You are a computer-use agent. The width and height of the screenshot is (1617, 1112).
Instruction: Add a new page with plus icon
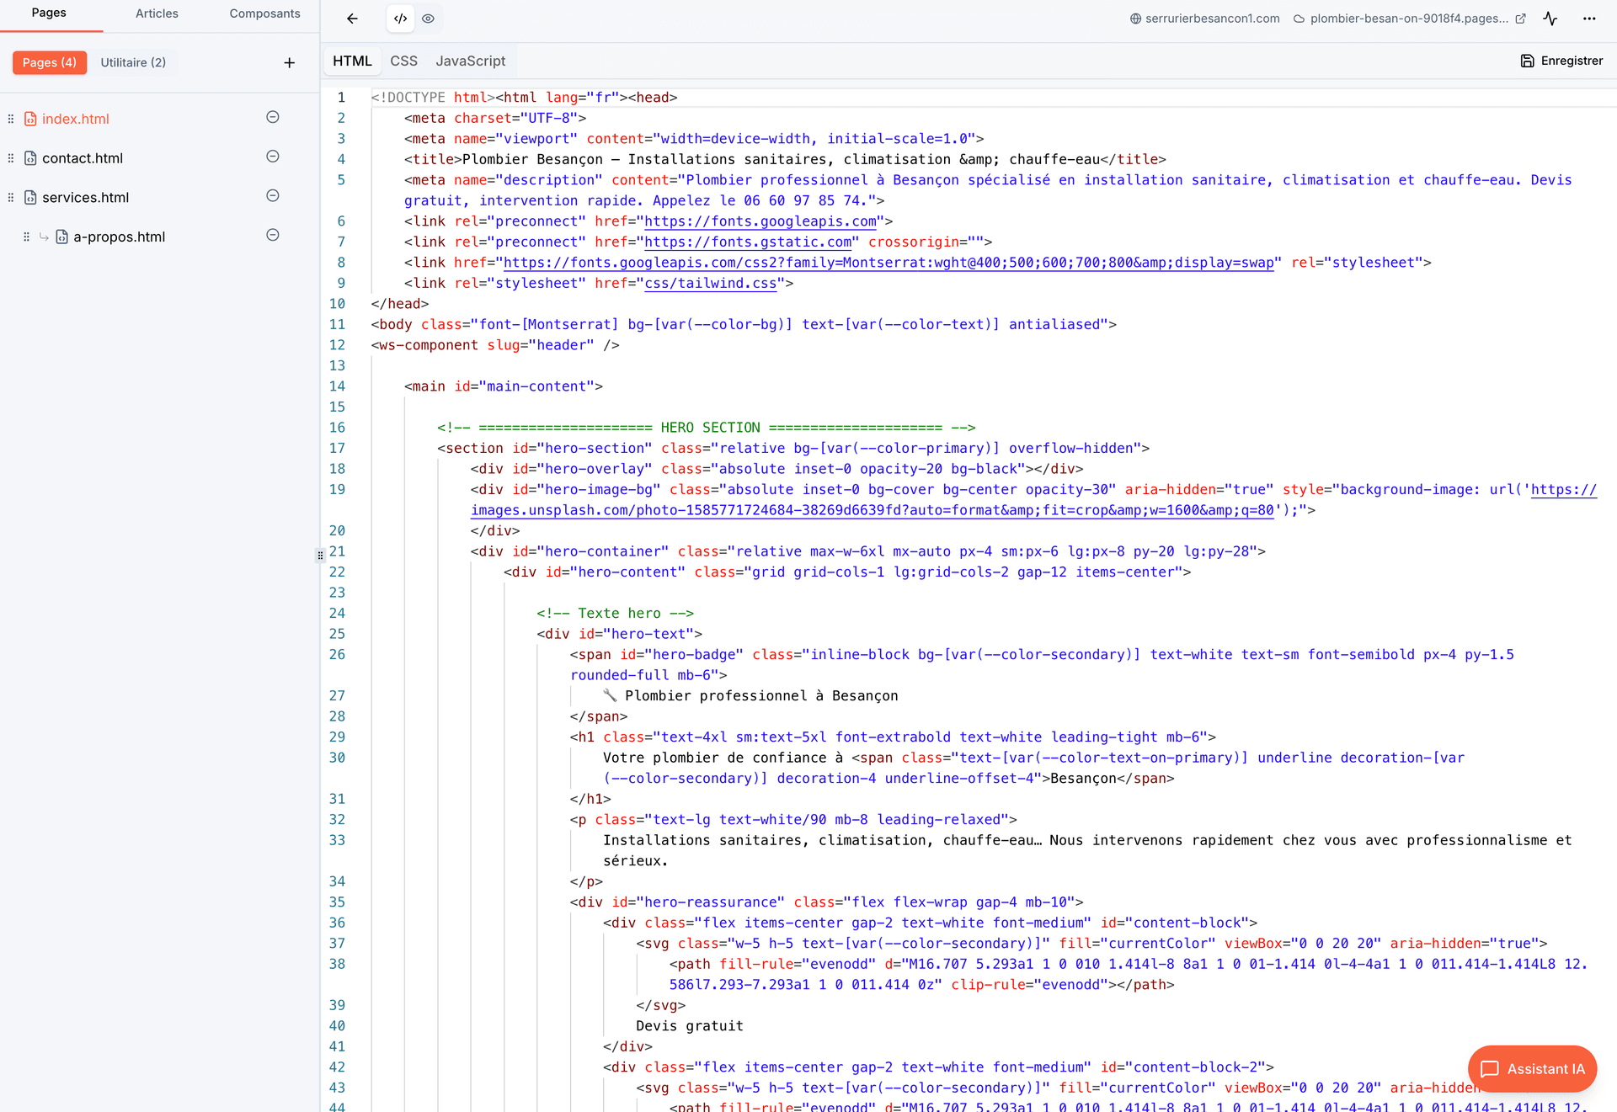(289, 62)
